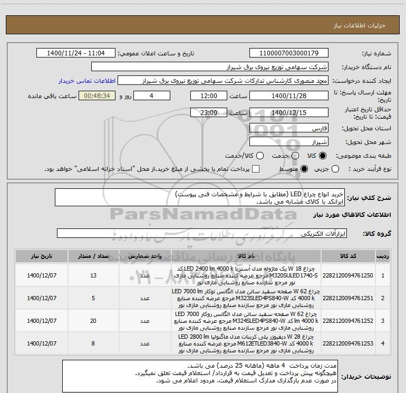Click product code 2282120094761253
Screen dimensions: 406x393
pos(348,343)
